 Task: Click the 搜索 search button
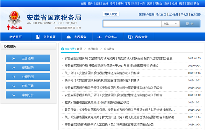(189, 24)
